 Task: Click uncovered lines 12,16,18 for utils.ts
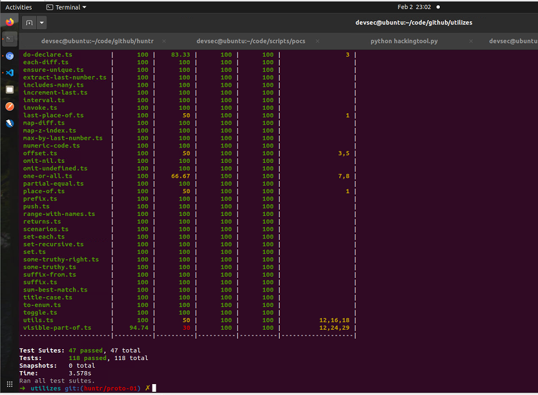click(334, 320)
